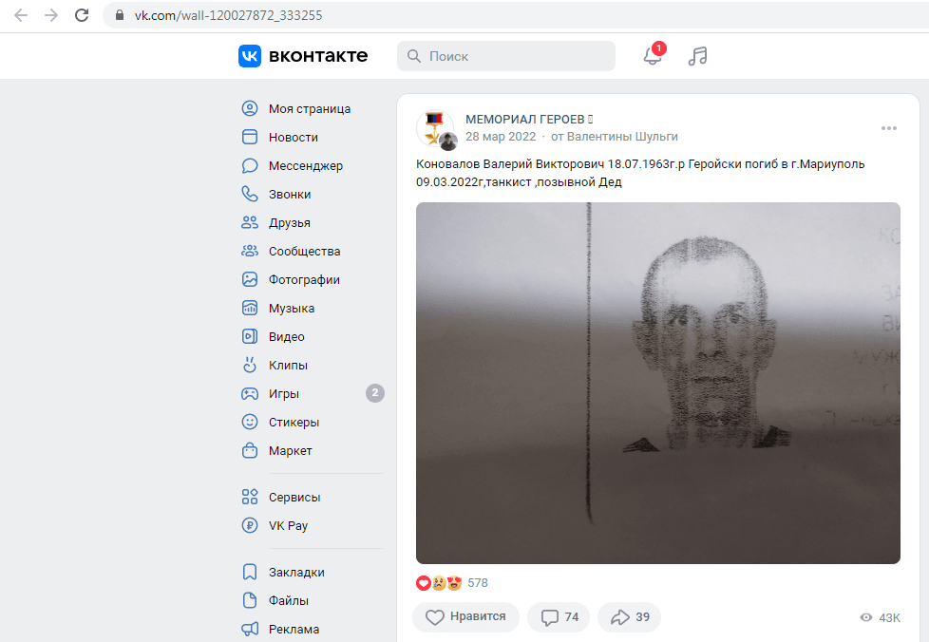Click the Закладки bookmark icon
Screen dimensions: 929x642
click(250, 572)
